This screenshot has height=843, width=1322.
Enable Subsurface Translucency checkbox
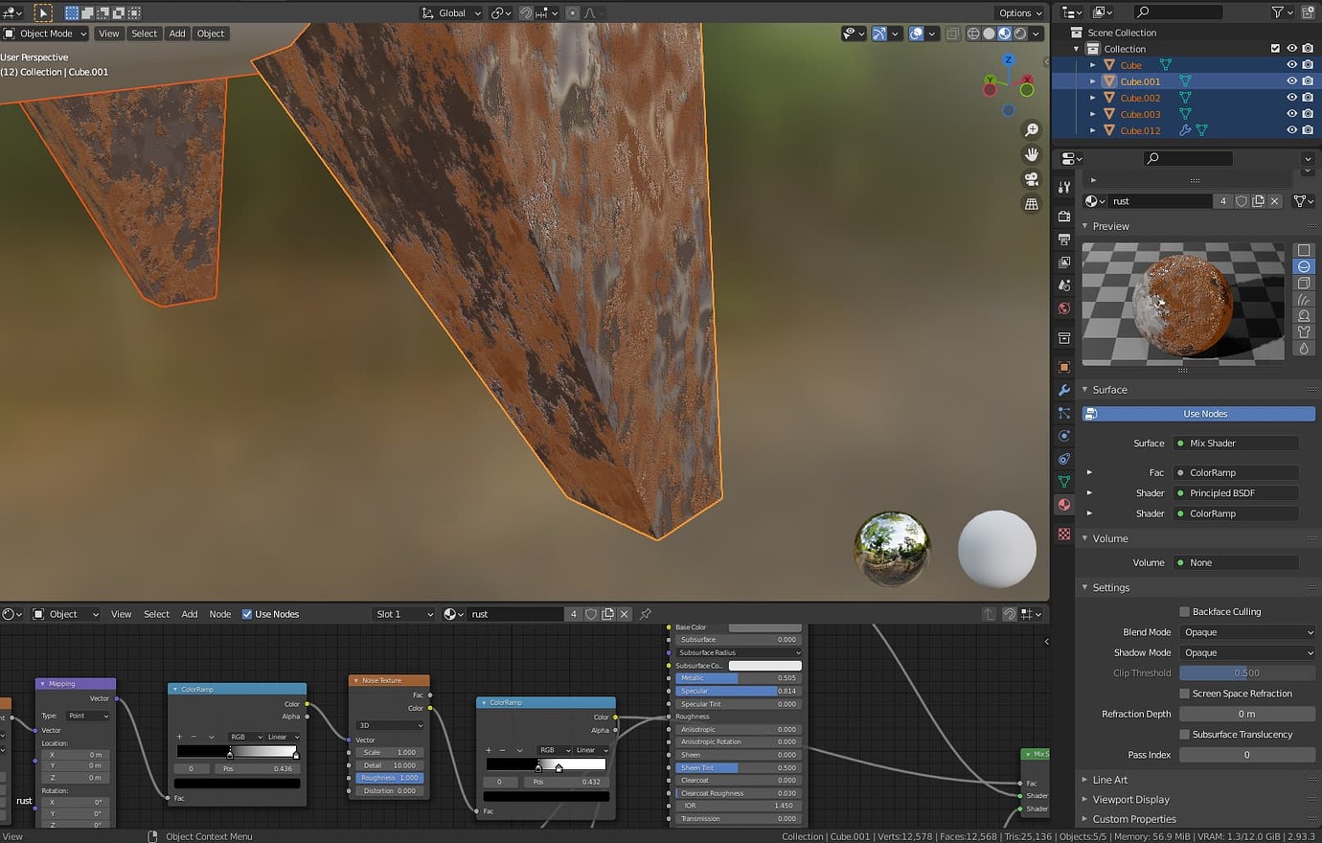(x=1184, y=735)
